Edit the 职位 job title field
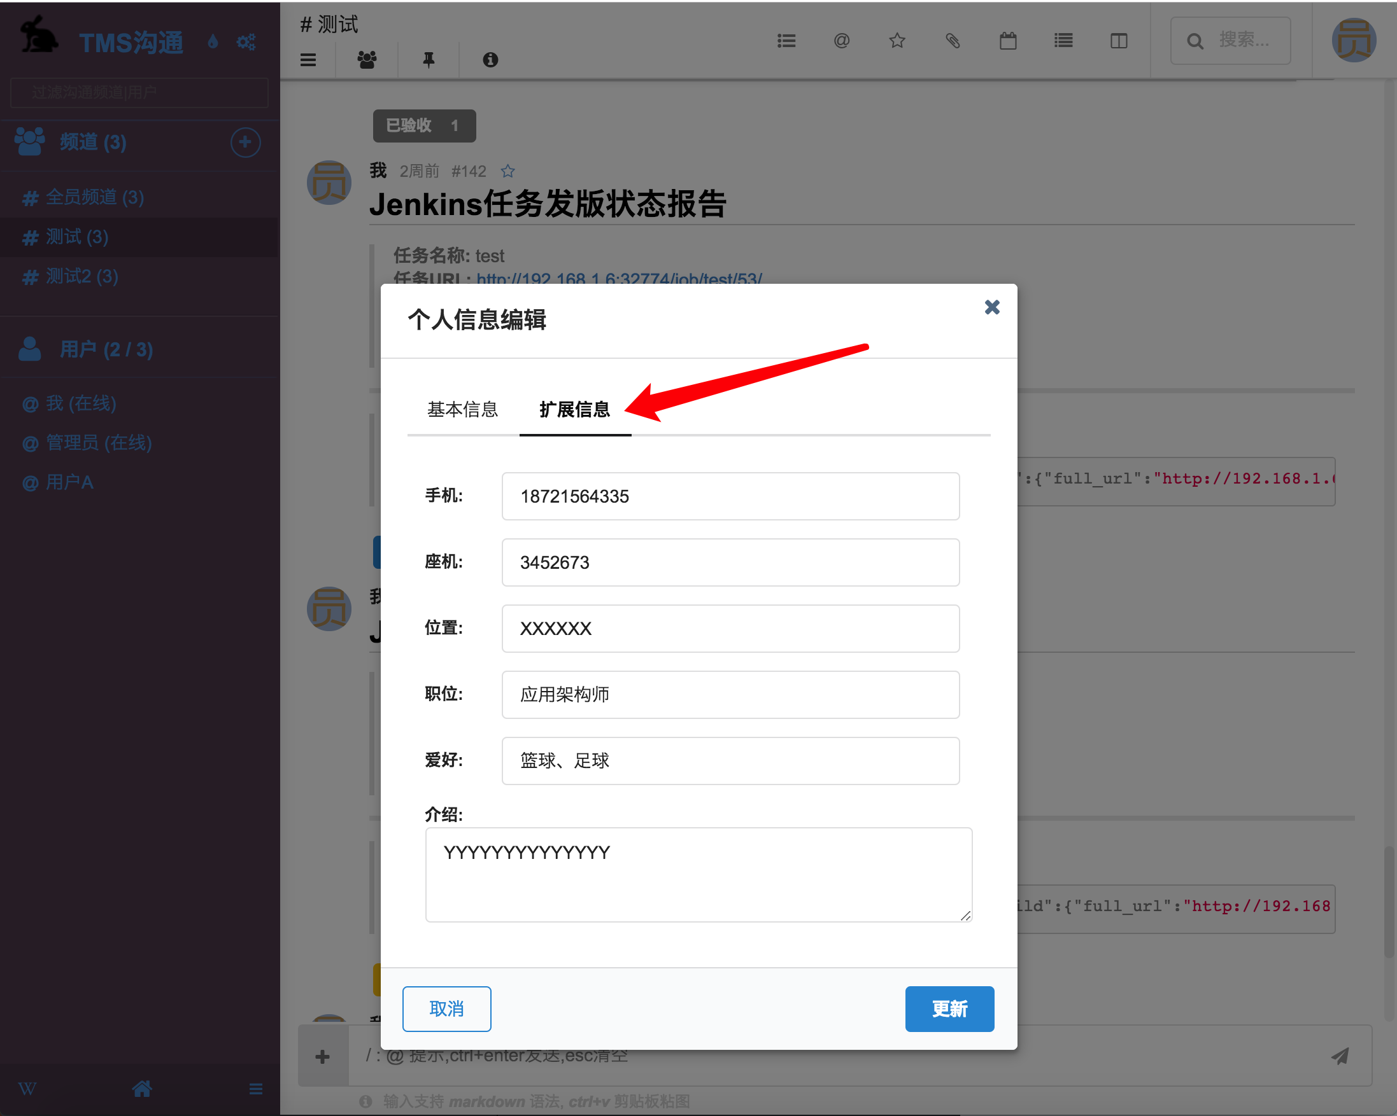Image resolution: width=1397 pixels, height=1116 pixels. (x=730, y=695)
